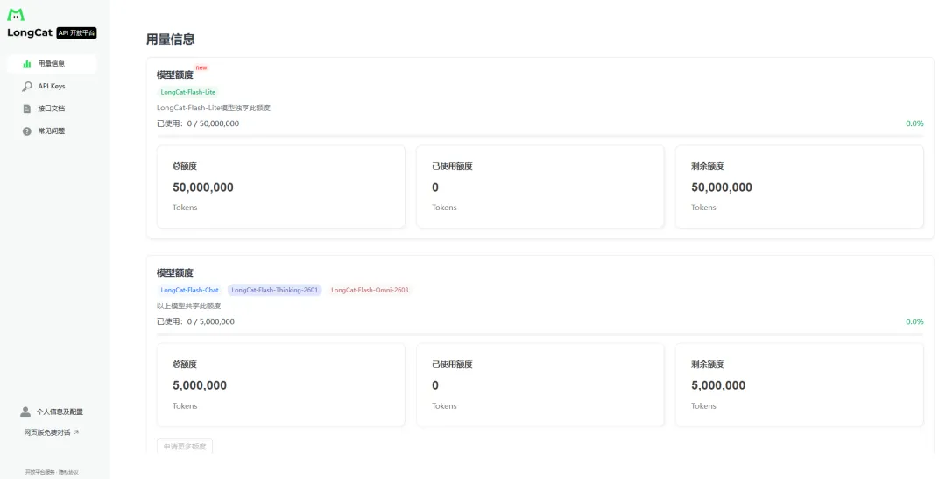Click the document icon beside 接口文档
This screenshot has width=946, height=479.
pos(26,109)
